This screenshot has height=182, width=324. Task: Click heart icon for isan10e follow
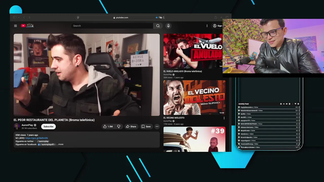click(239, 114)
